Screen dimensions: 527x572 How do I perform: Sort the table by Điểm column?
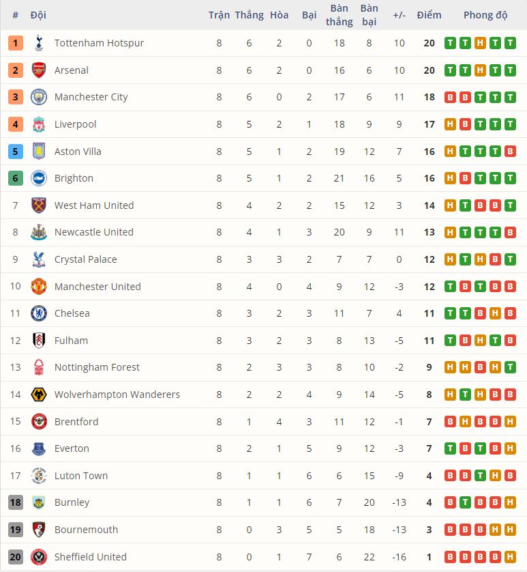[430, 14]
